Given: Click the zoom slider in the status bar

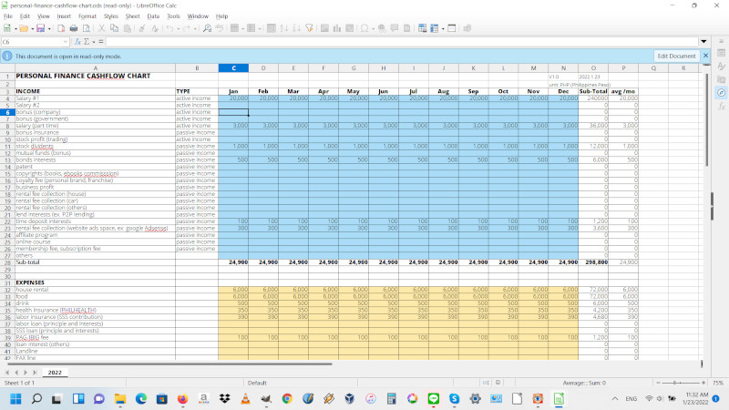Looking at the screenshot, I should [679, 383].
